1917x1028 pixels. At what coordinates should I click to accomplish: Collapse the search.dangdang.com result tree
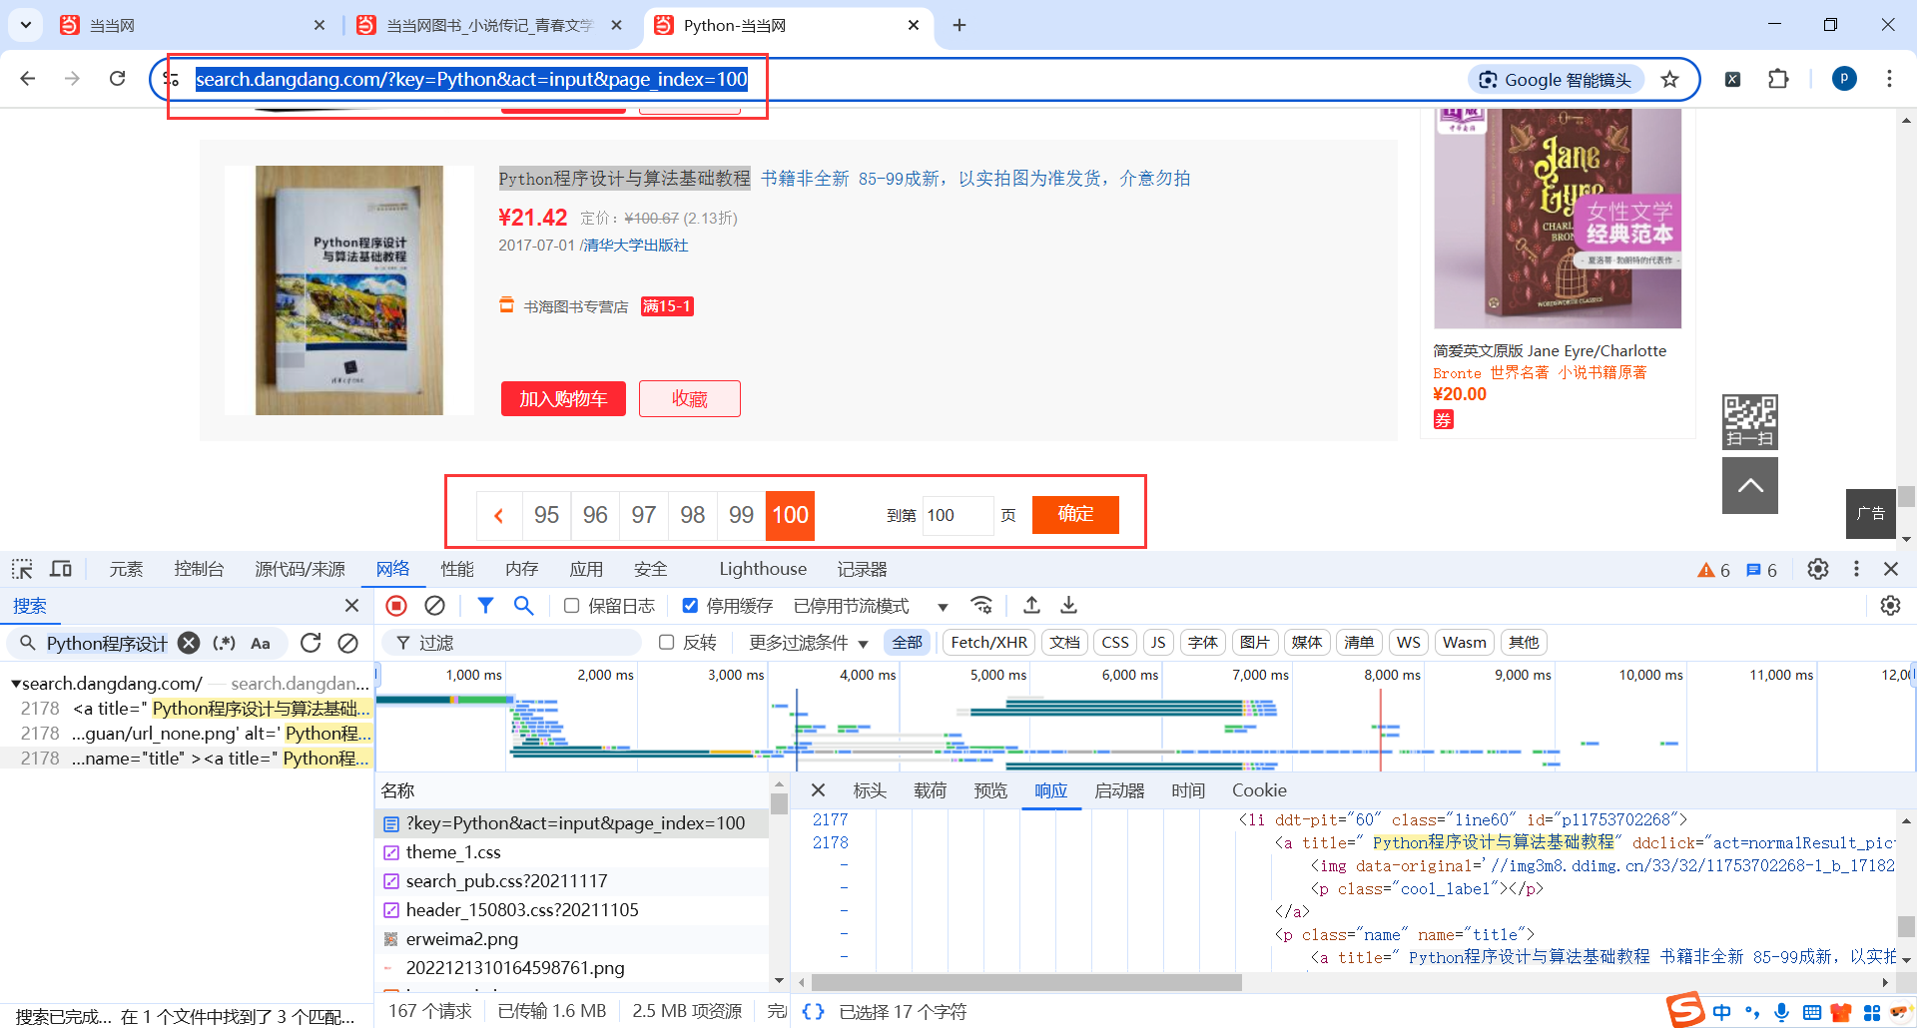pos(16,684)
